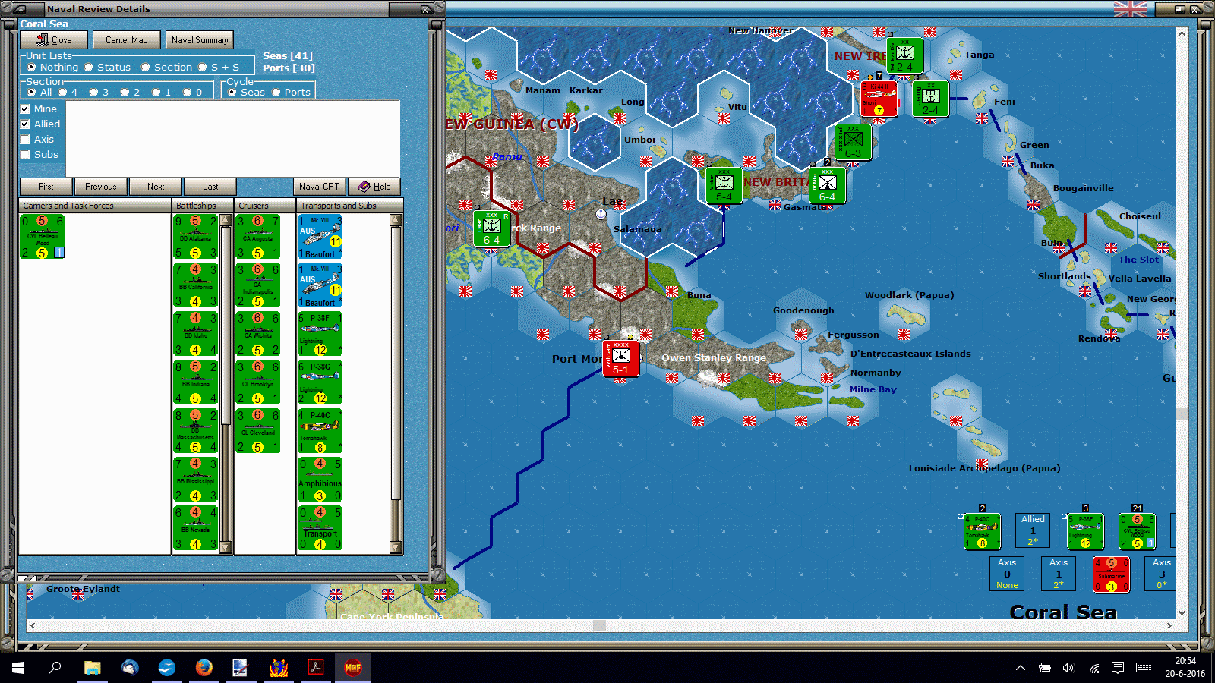Select CL Cleveland cruiser counter
The width and height of the screenshot is (1215, 683).
point(258,431)
